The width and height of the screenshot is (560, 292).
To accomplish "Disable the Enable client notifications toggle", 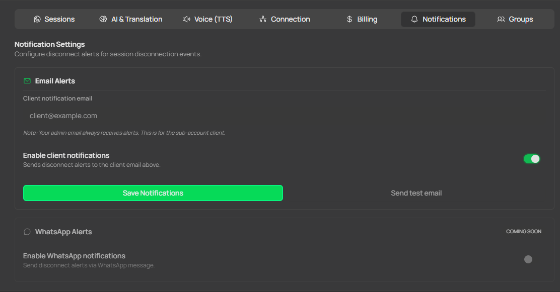I will tap(531, 159).
